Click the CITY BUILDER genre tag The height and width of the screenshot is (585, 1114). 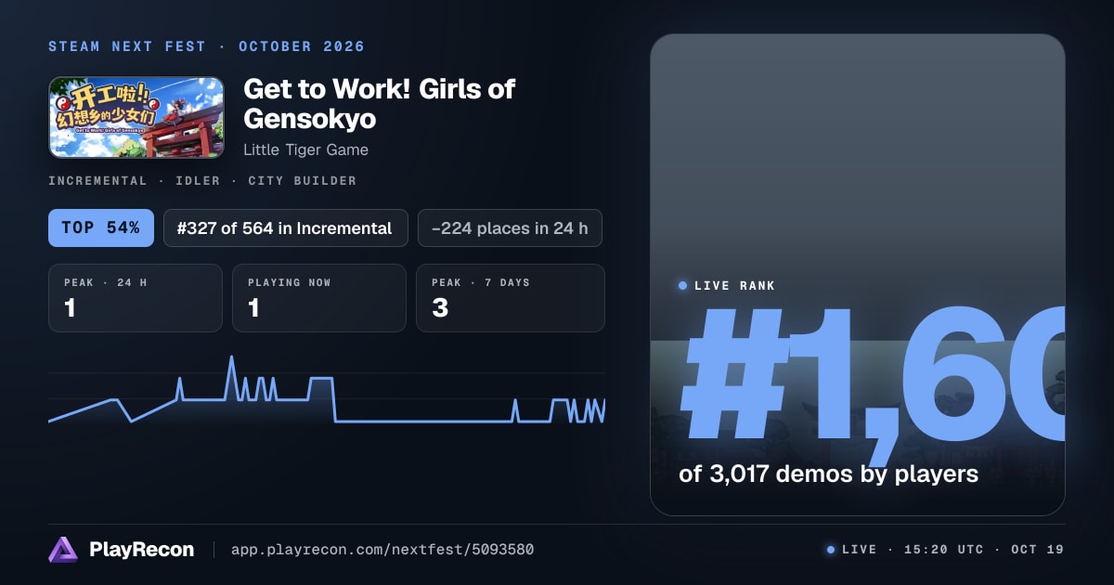tap(303, 181)
